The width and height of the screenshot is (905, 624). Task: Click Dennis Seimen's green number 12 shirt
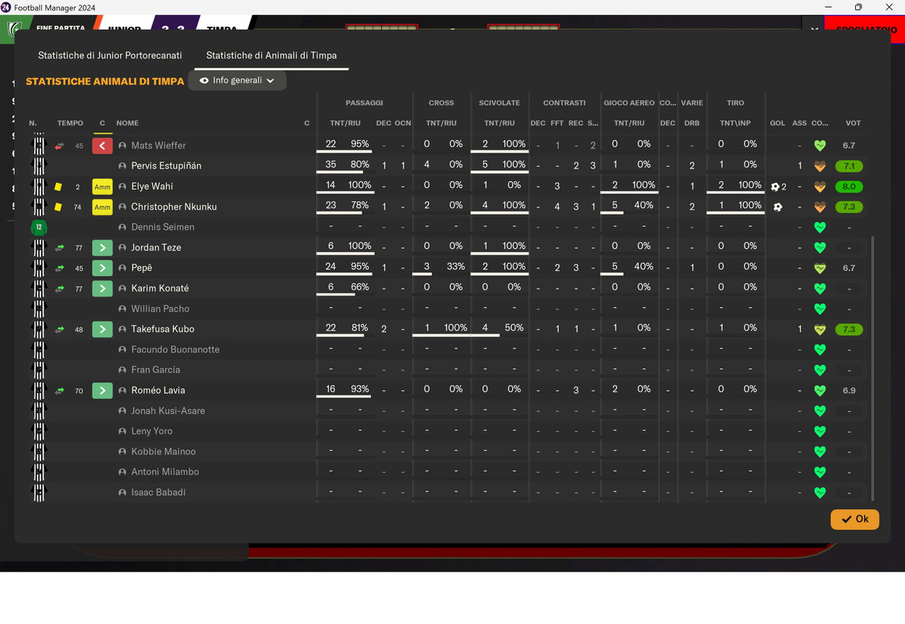coord(39,227)
